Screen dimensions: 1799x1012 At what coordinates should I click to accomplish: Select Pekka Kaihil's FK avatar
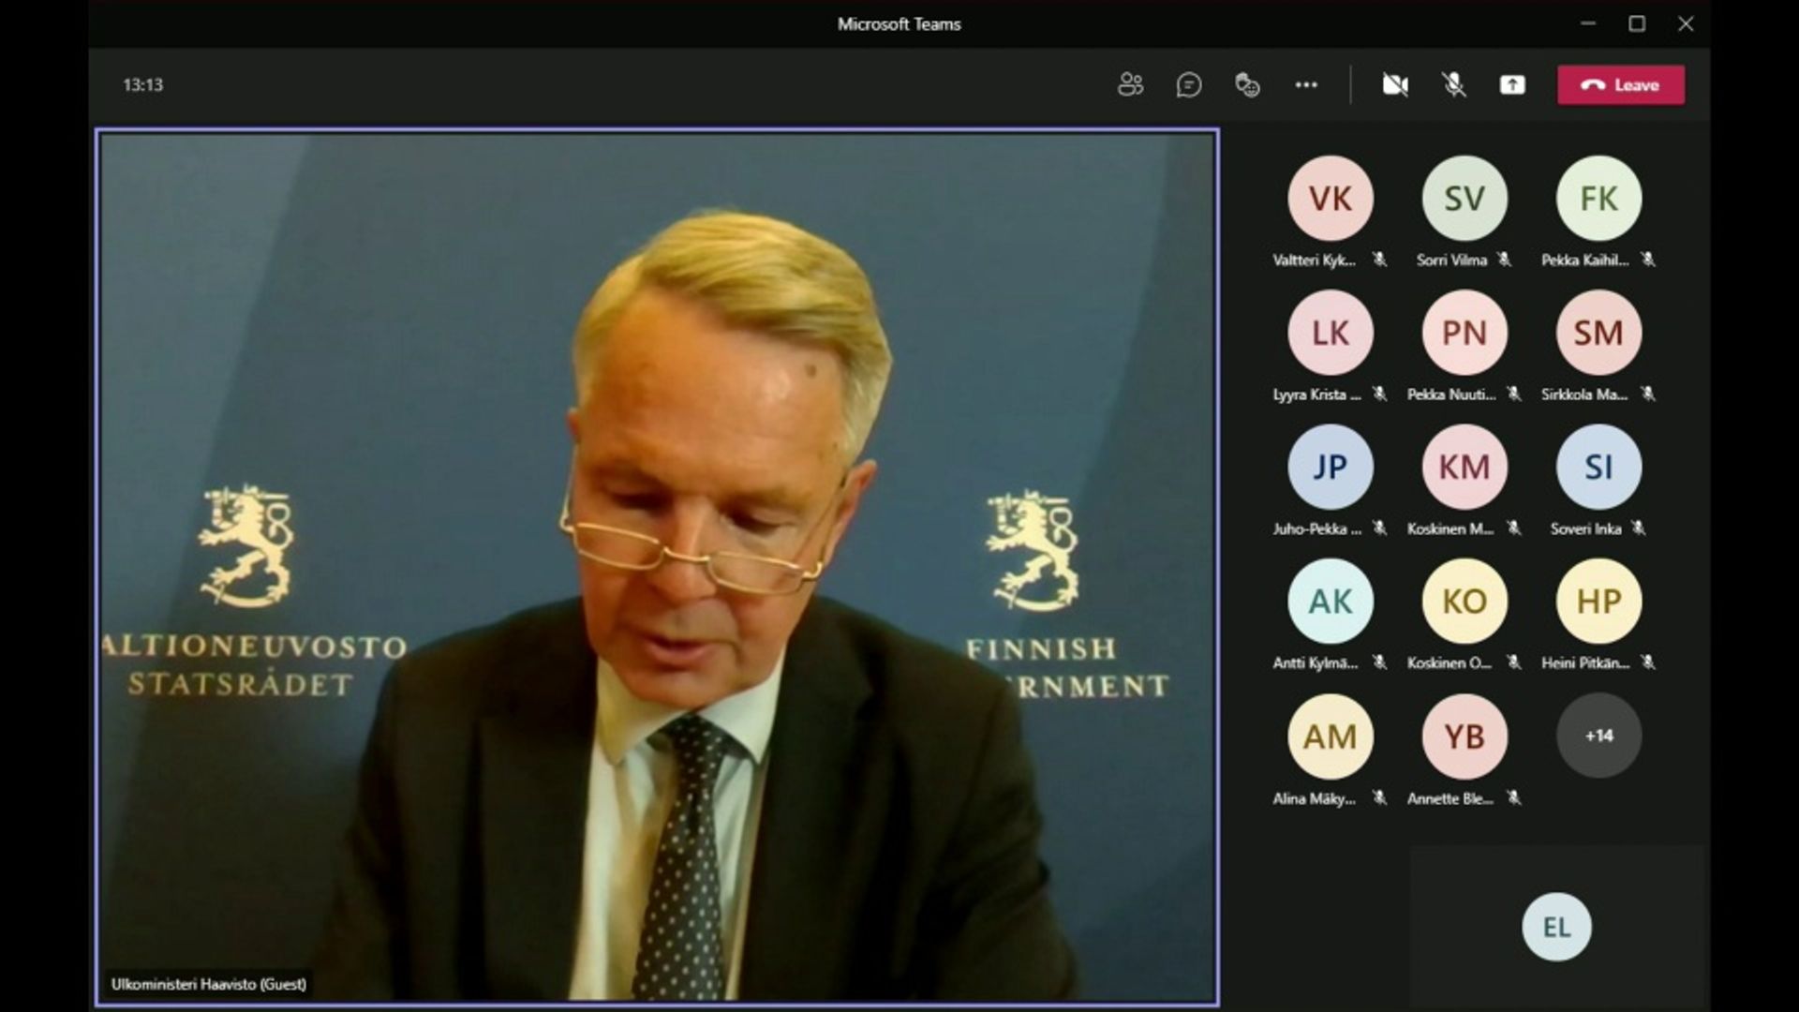point(1598,198)
